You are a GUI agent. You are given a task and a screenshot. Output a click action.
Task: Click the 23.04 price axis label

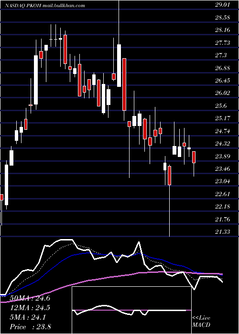coord(222,181)
